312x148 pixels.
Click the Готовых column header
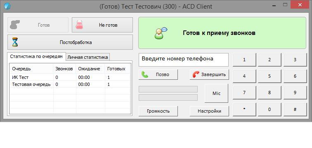coord(117,69)
